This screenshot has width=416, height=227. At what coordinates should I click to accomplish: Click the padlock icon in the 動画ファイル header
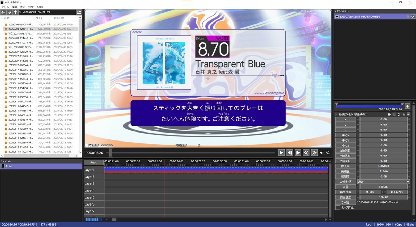tap(404, 114)
